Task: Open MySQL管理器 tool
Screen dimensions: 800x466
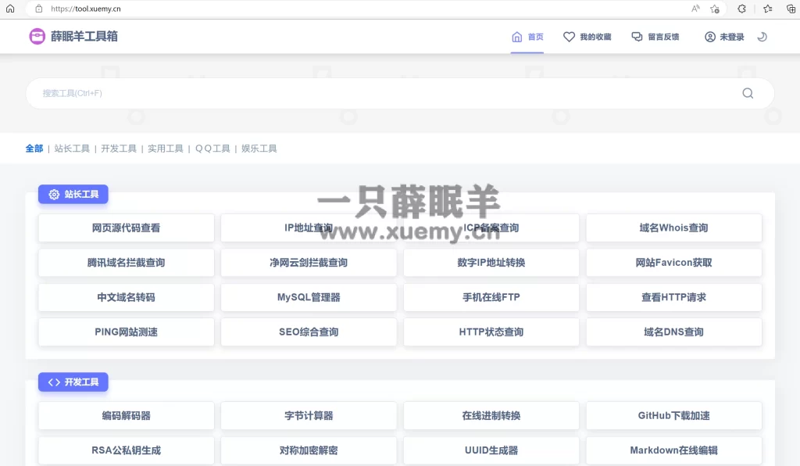Action: 309,297
